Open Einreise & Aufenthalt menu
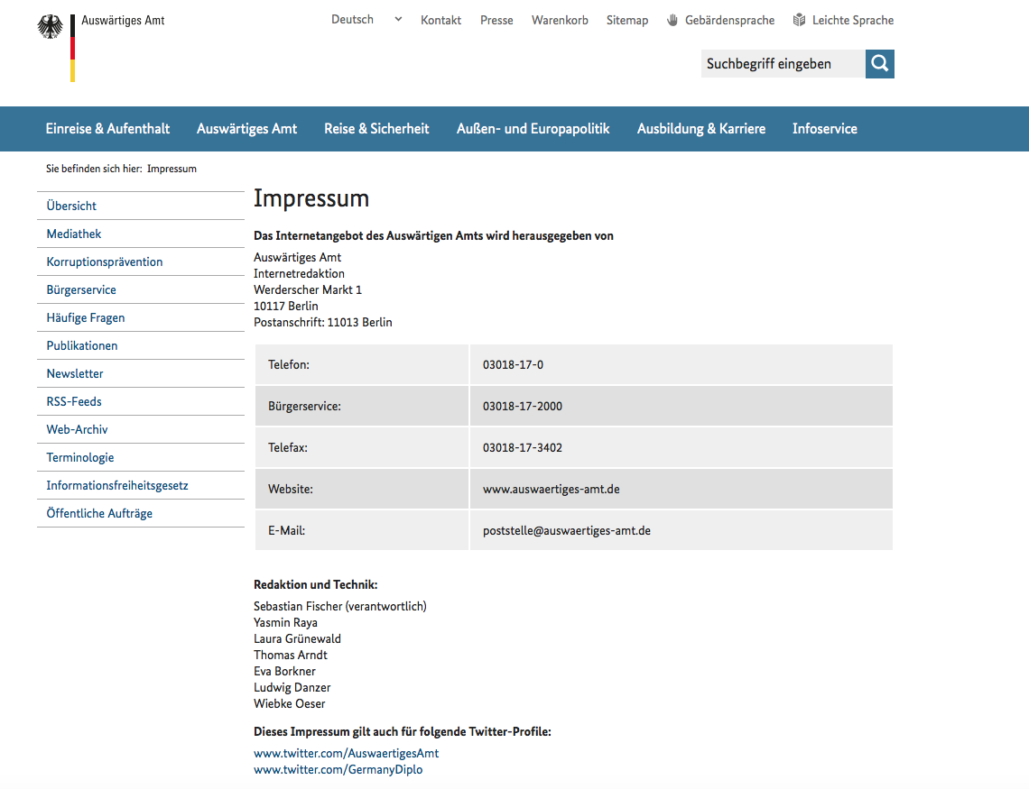1029x789 pixels. click(x=107, y=128)
